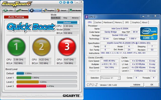
Task: Click the Model 2500K field
Action: click(71, 30)
